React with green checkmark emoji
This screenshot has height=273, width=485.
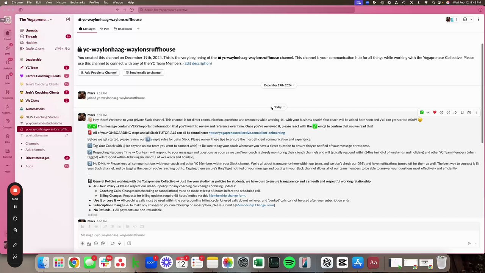pos(422,112)
